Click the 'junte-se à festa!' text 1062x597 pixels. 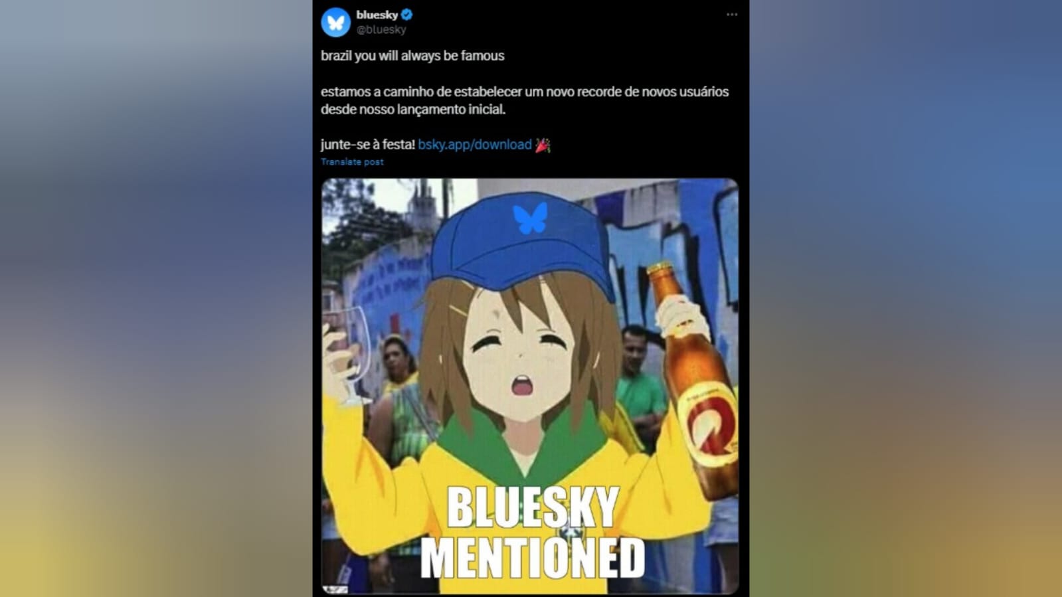[368, 145]
